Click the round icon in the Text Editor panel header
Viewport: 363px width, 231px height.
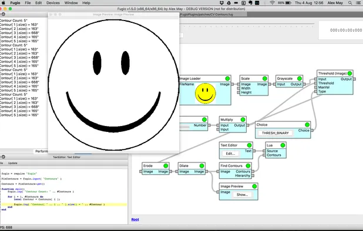point(4,157)
